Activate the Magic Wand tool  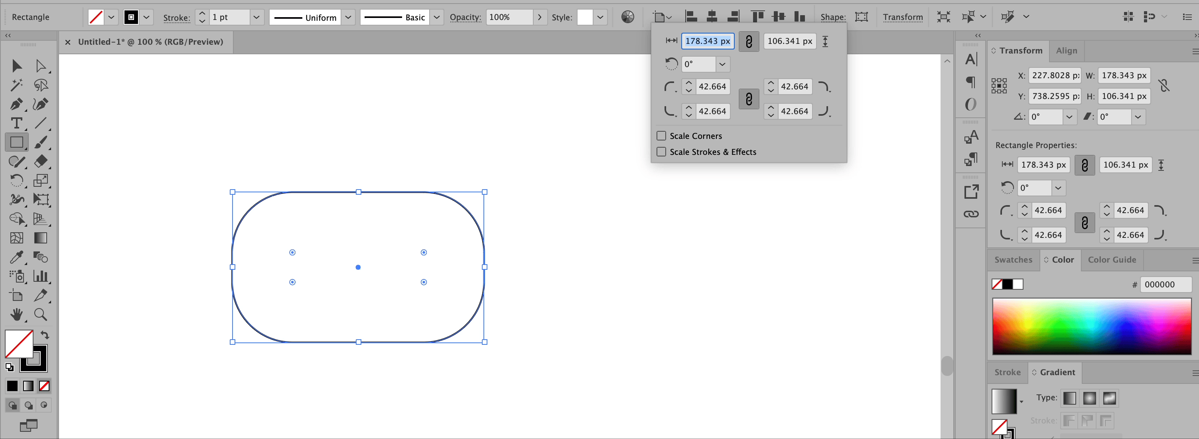click(x=16, y=85)
